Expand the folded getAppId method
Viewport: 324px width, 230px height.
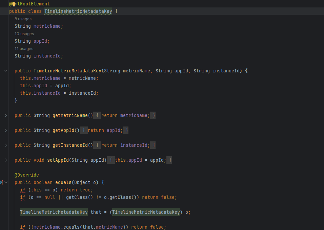pyautogui.click(x=6, y=130)
